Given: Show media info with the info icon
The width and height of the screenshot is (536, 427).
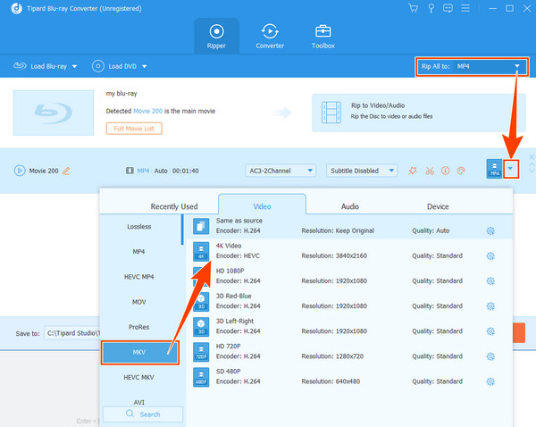Looking at the screenshot, I should pyautogui.click(x=445, y=171).
